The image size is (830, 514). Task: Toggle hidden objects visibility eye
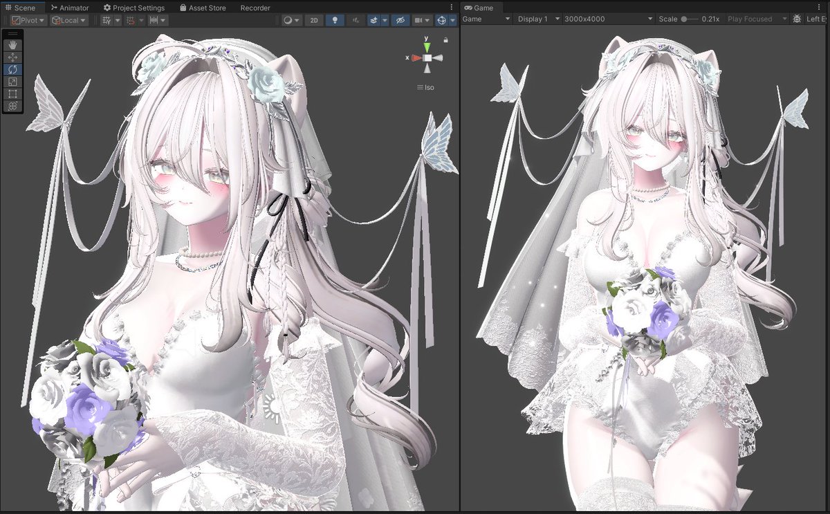400,20
